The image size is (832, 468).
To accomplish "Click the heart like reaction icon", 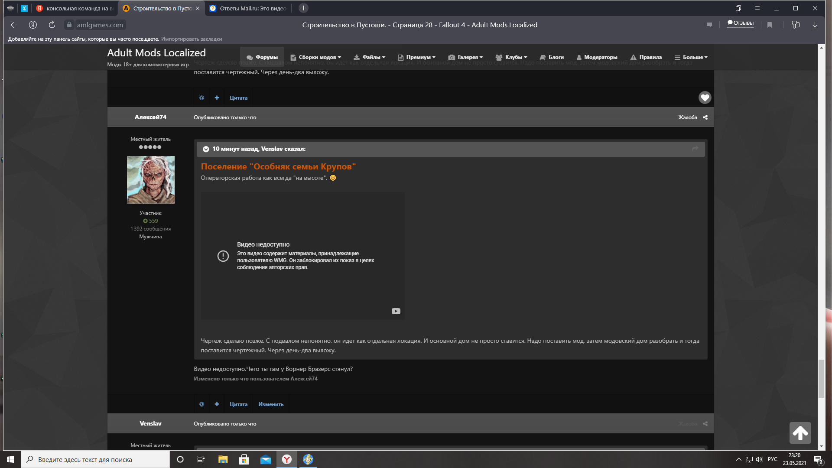I will coord(705,97).
